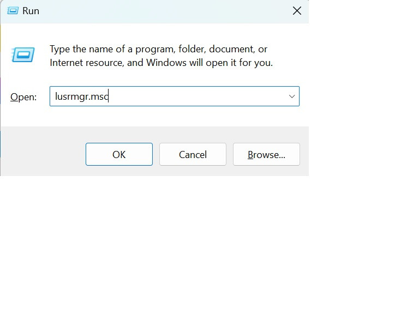Click the "Internet resource, and Windows" description line
The width and height of the screenshot is (407, 309).
161,63
